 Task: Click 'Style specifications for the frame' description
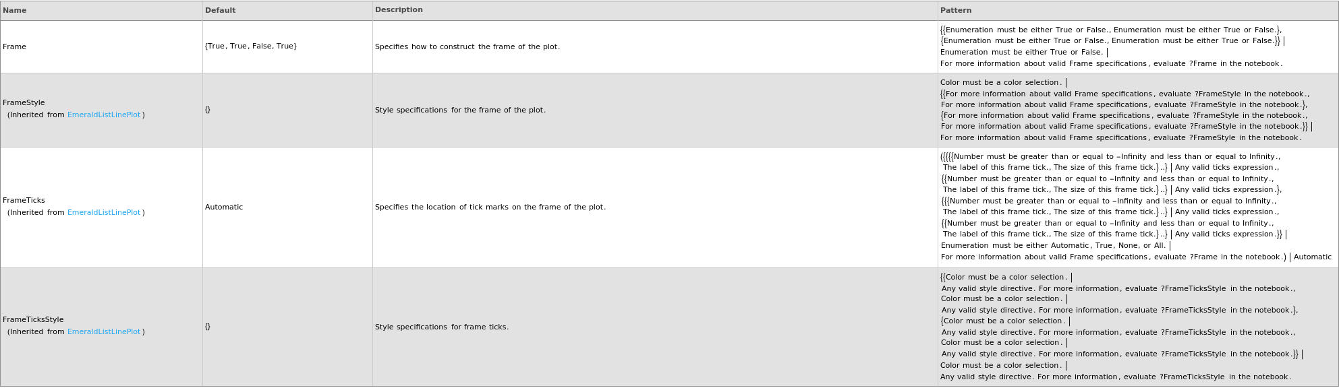pyautogui.click(x=460, y=110)
